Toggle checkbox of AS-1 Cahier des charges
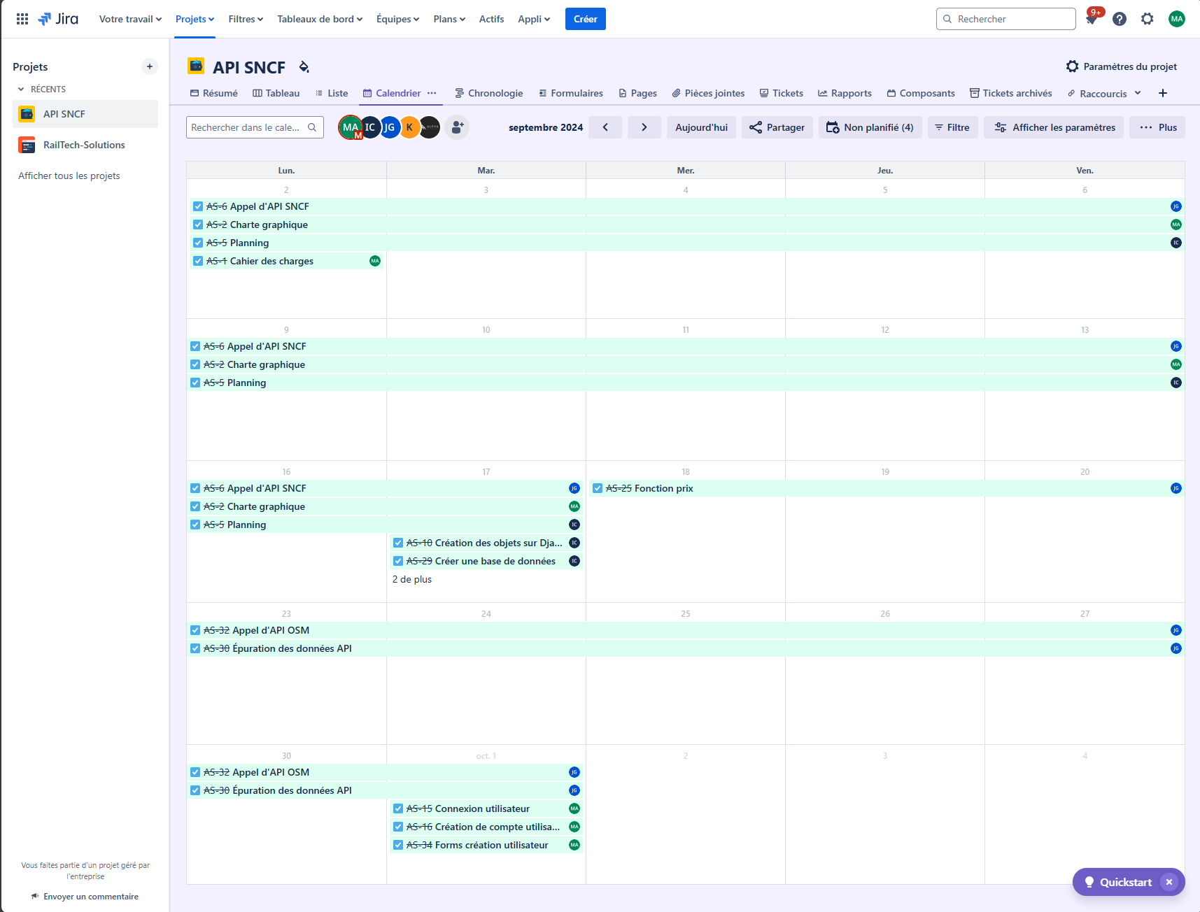The width and height of the screenshot is (1200, 912). pyautogui.click(x=198, y=261)
